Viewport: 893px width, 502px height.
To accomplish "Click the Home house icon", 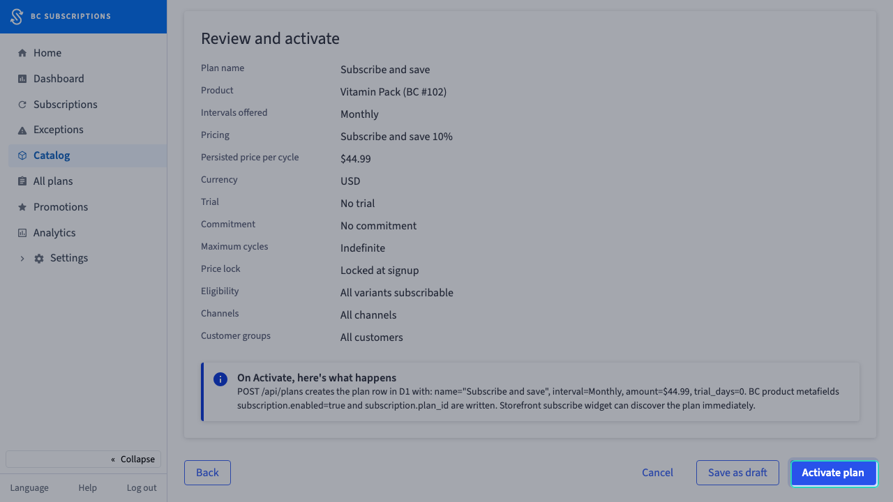I will (x=22, y=53).
